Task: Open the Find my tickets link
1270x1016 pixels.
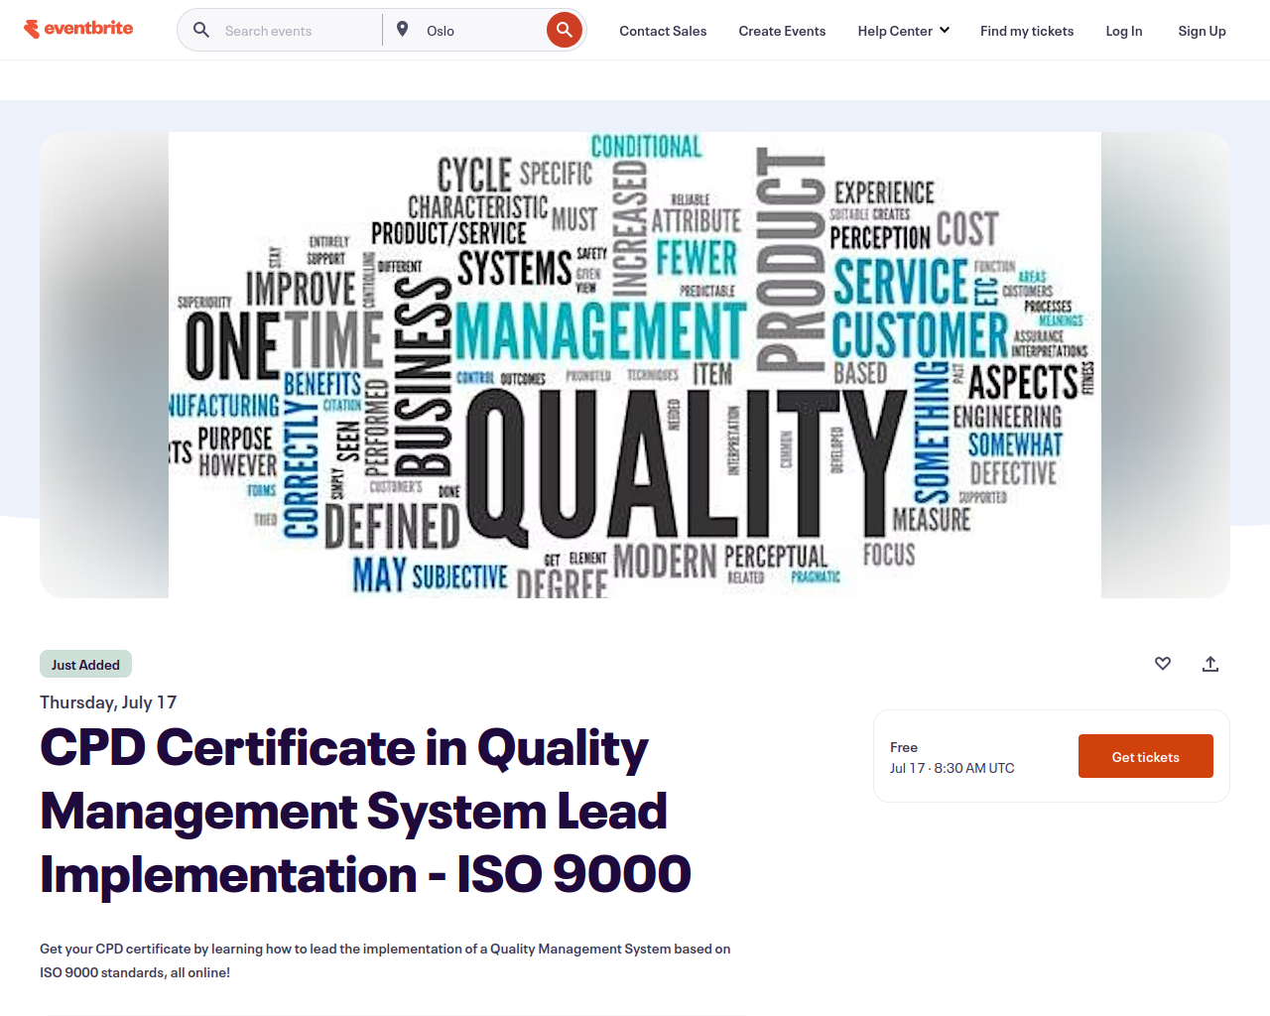Action: click(x=1027, y=31)
